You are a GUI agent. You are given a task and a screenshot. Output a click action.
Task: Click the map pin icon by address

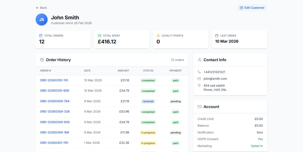click(199, 86)
